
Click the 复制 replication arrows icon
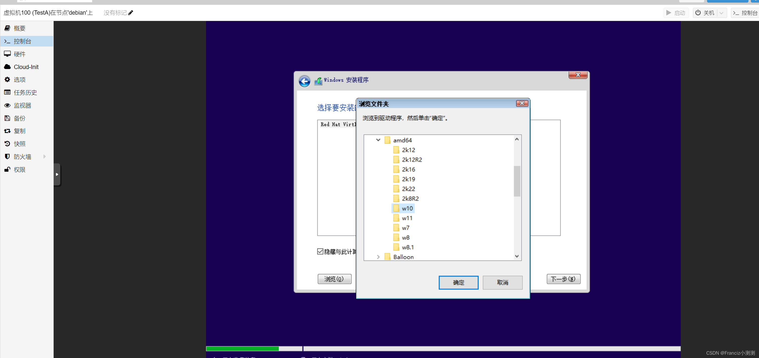pos(7,131)
